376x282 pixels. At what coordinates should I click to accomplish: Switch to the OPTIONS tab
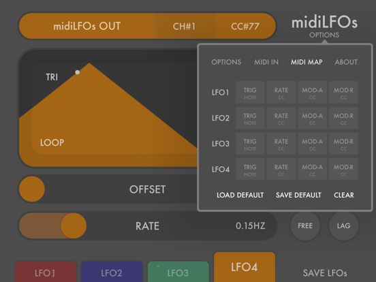tap(226, 62)
